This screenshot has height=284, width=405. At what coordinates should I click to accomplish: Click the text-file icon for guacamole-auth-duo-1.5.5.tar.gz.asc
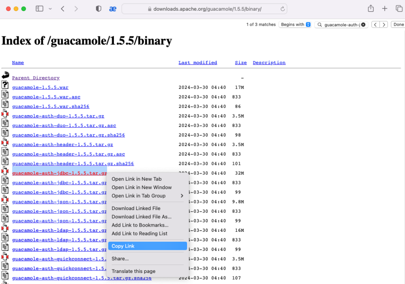[5, 123]
